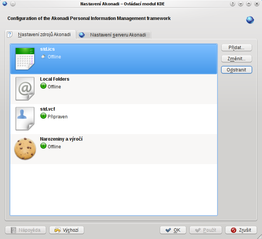262x239 pixels.
Task: Click green status dot for std.vcf
Action: tap(43, 116)
